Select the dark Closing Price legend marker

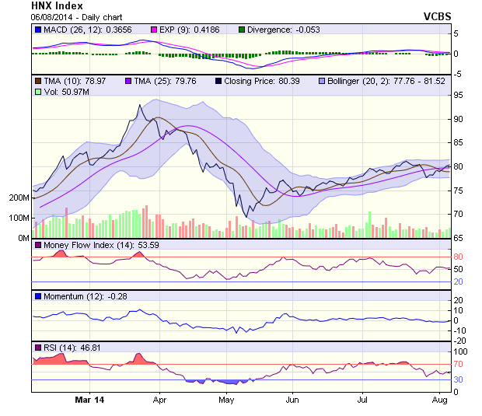(x=218, y=81)
